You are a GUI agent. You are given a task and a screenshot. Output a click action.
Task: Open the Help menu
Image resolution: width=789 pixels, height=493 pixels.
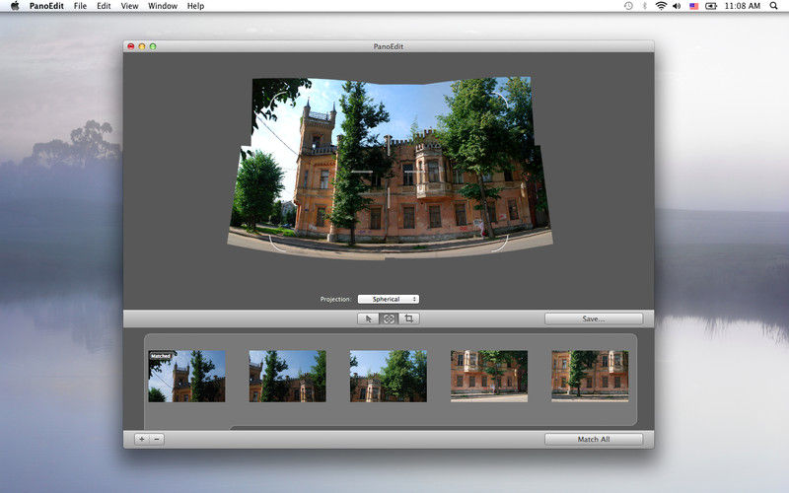click(195, 6)
